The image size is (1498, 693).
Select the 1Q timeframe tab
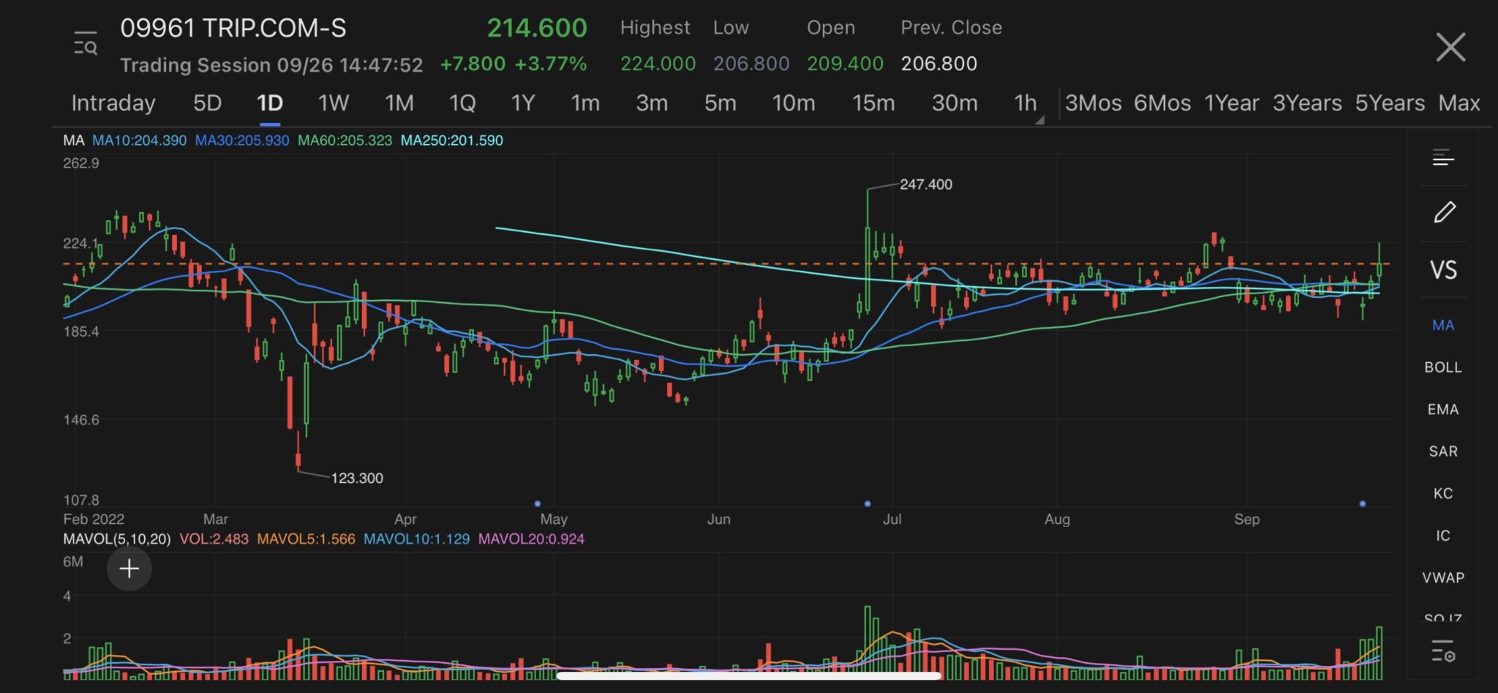click(462, 103)
